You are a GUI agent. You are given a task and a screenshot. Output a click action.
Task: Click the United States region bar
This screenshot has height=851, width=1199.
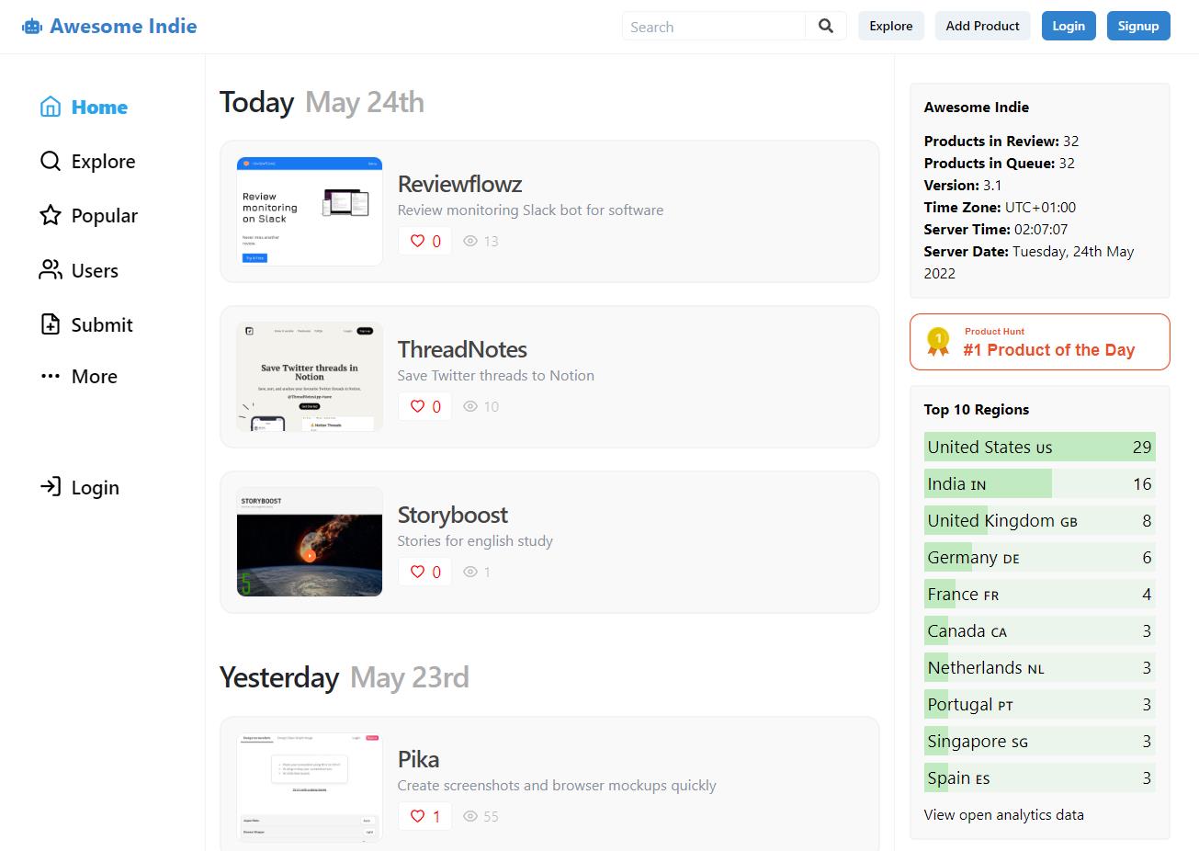(1040, 447)
